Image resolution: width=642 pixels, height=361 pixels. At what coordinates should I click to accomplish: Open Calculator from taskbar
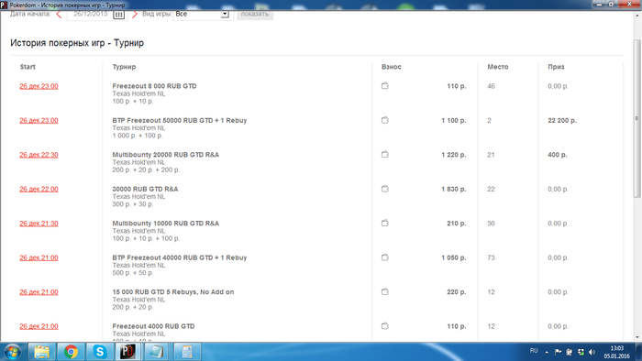pyautogui.click(x=187, y=352)
